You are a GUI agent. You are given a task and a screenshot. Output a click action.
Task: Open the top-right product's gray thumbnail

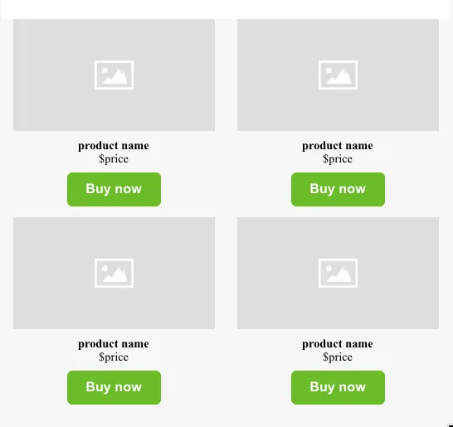point(338,75)
